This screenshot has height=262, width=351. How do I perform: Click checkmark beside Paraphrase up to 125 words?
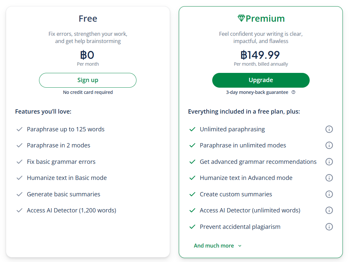click(19, 129)
